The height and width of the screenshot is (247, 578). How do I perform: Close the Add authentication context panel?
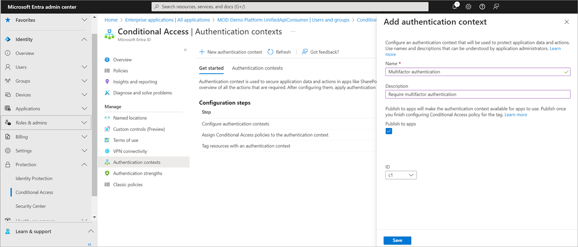coord(566,22)
